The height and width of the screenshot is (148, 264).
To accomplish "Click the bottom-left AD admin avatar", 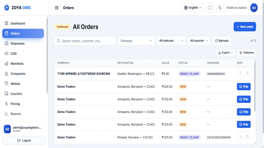I will pos(7,129).
